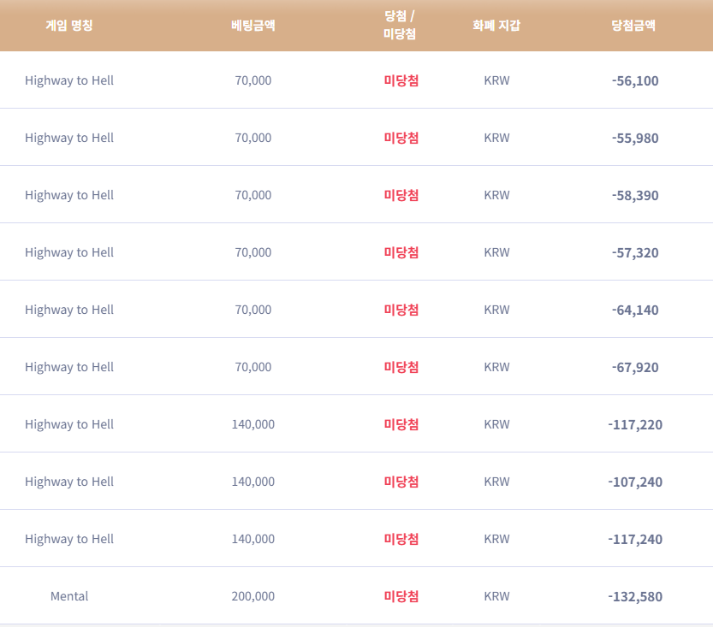
Task: Select the Mental game name
Action: [x=69, y=596]
